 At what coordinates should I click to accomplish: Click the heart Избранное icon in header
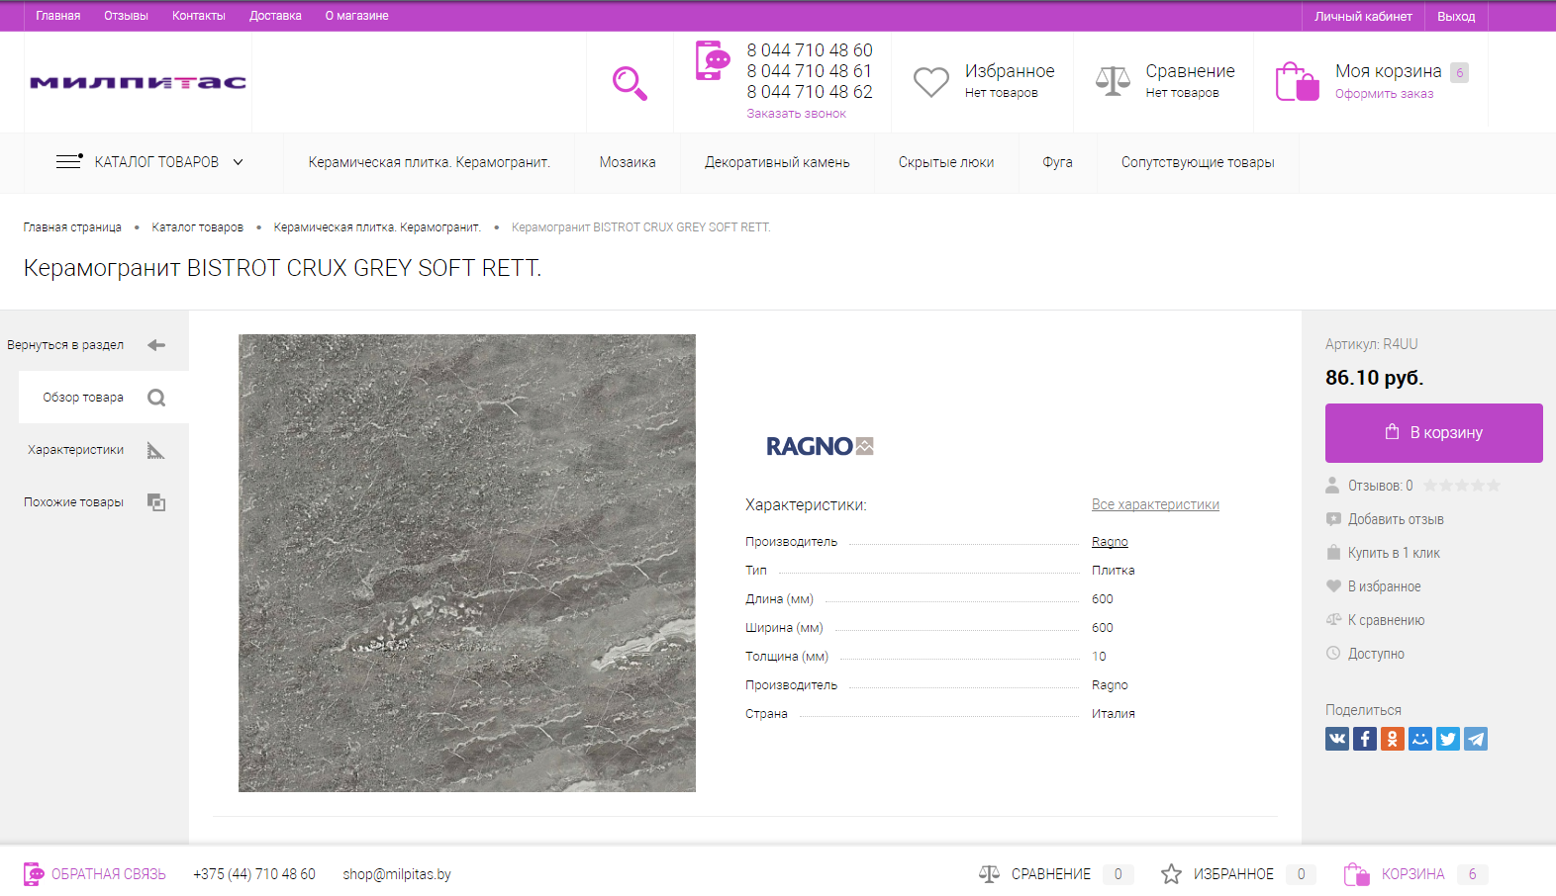(x=930, y=82)
